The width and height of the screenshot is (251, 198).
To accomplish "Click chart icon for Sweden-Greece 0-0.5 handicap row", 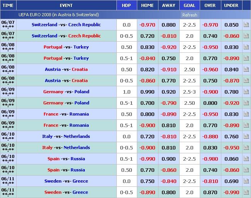I will click(246, 192).
